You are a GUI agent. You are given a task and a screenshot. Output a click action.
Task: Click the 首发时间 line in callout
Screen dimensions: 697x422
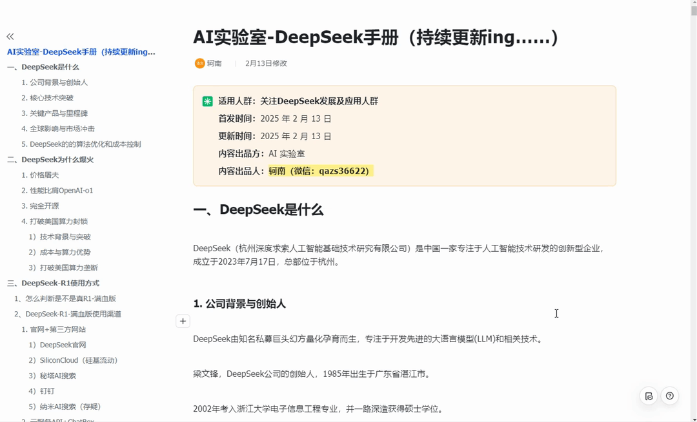tap(275, 119)
